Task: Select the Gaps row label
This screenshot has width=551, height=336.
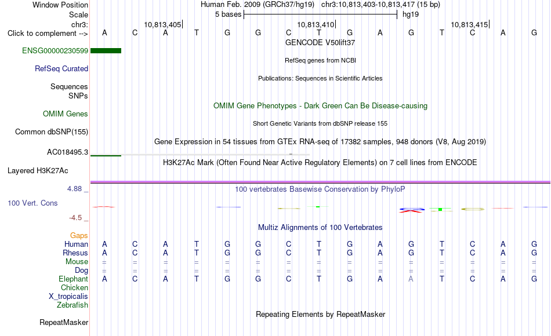Action: pos(79,235)
